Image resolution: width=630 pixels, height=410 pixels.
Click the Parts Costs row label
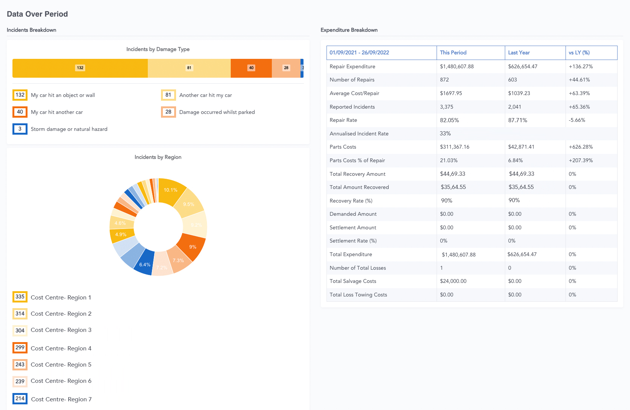[x=343, y=147]
